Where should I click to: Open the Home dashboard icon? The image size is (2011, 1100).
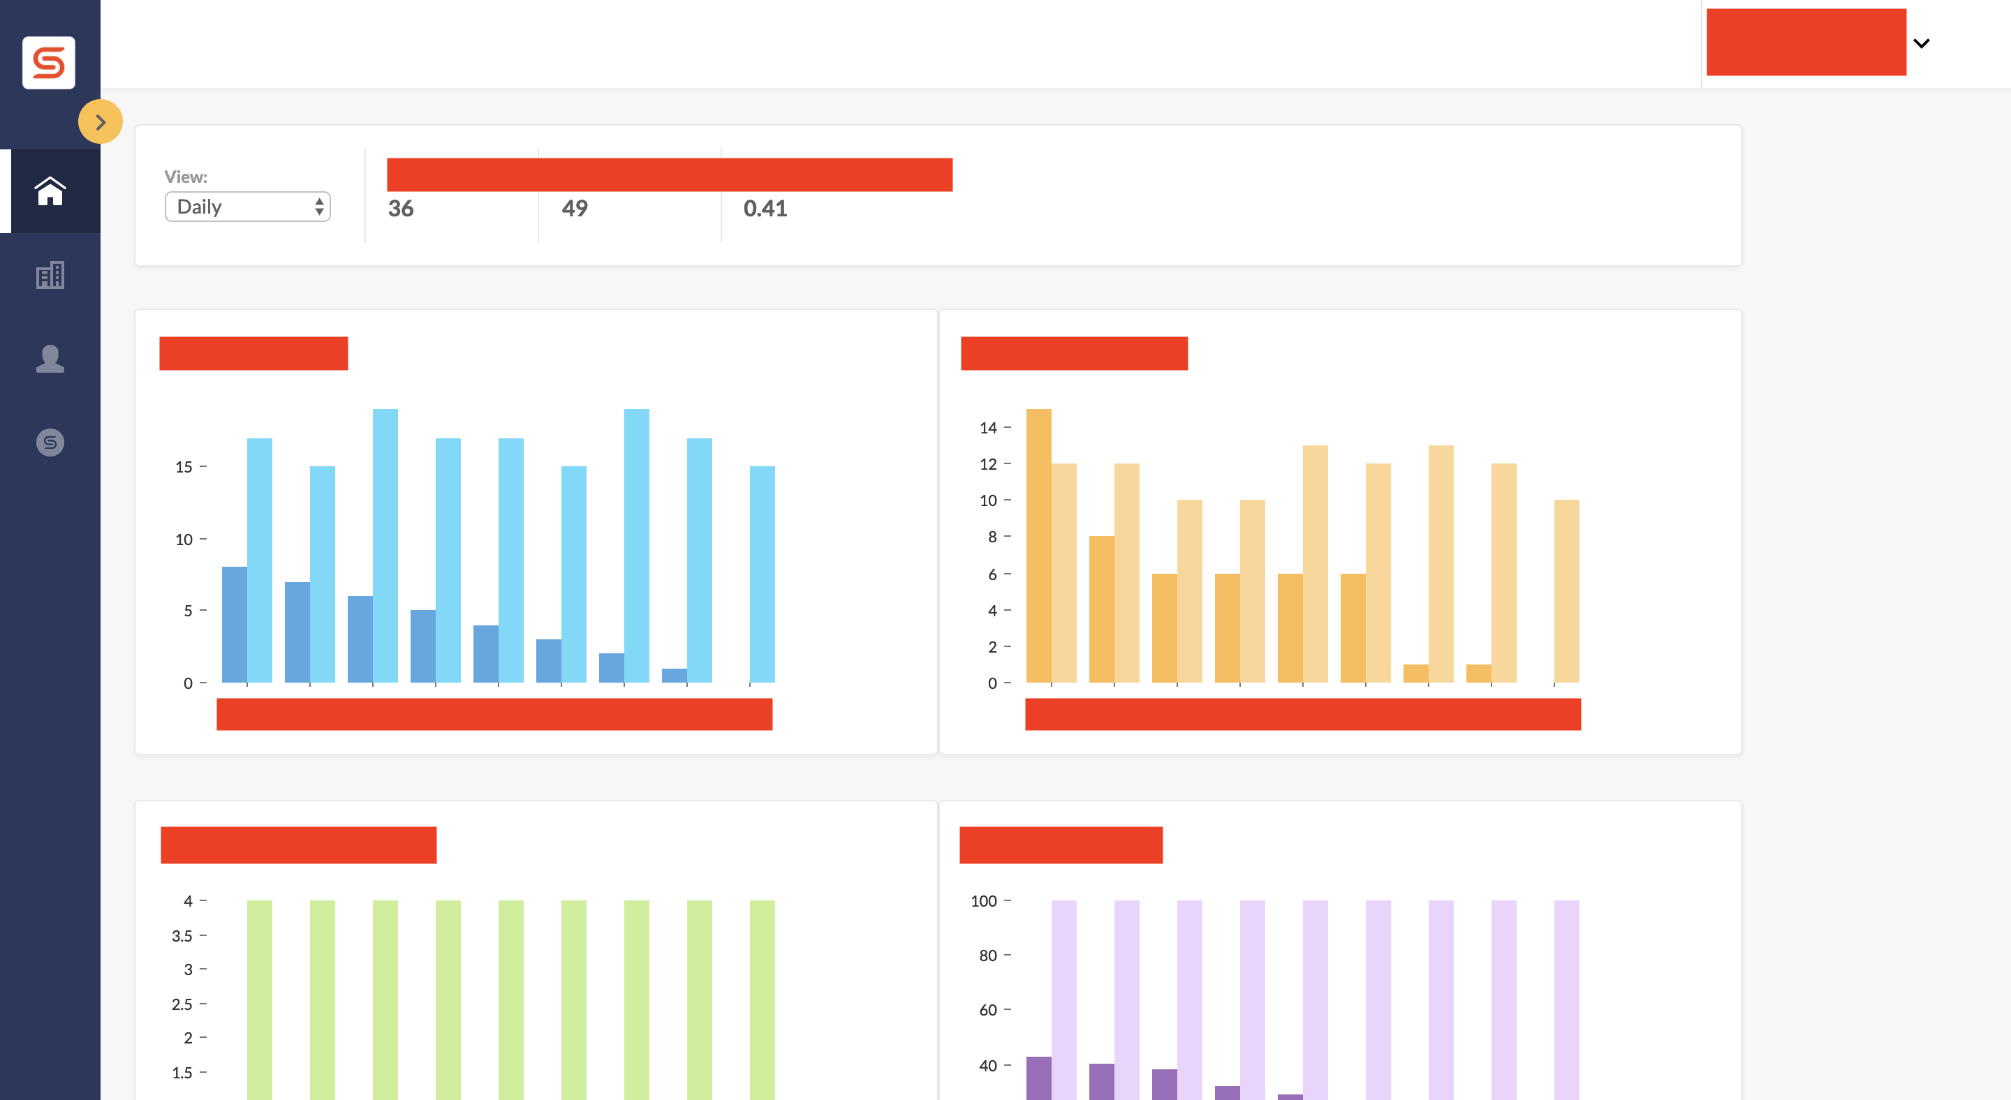pyautogui.click(x=50, y=191)
